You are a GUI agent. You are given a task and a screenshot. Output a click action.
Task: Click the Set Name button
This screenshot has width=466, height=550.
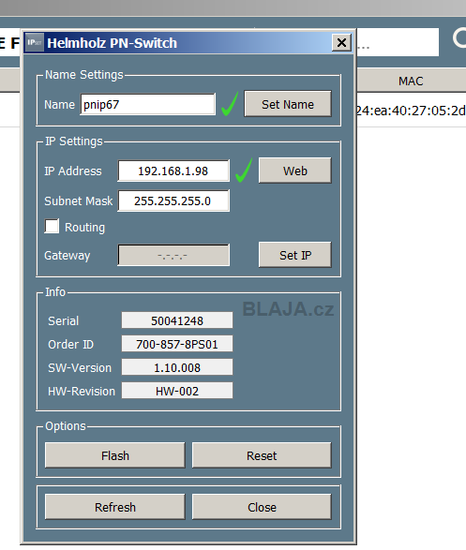point(288,104)
